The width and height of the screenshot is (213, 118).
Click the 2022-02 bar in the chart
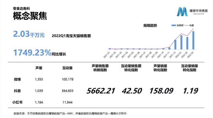coord(187,43)
